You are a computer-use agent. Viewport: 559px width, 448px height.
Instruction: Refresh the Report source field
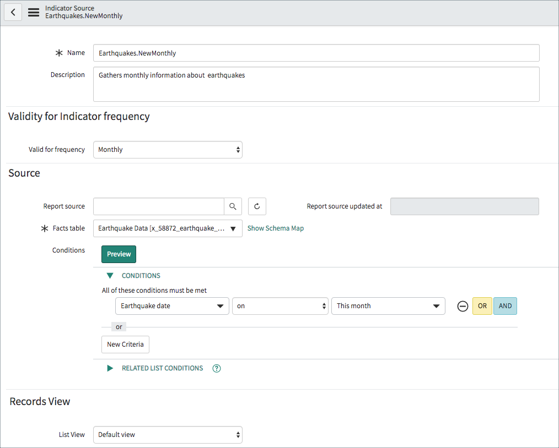pos(256,206)
